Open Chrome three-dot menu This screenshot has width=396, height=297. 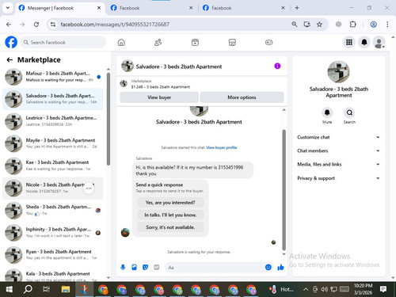(387, 25)
